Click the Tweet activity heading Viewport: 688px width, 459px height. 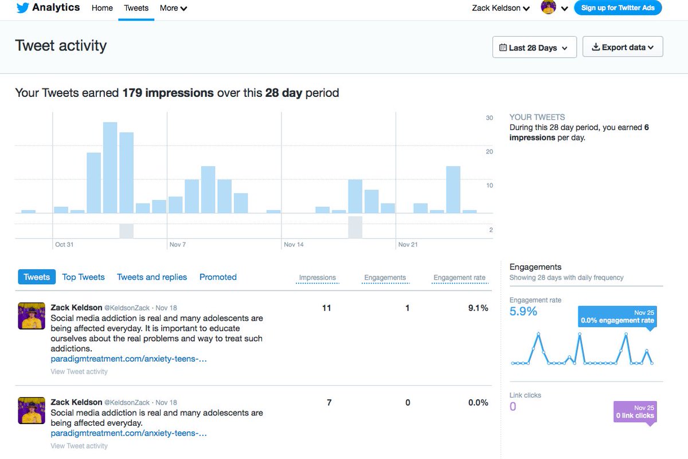pyautogui.click(x=61, y=46)
